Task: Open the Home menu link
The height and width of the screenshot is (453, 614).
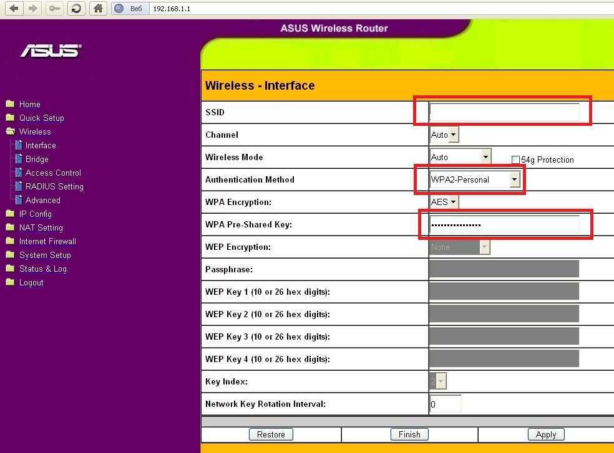Action: (30, 105)
